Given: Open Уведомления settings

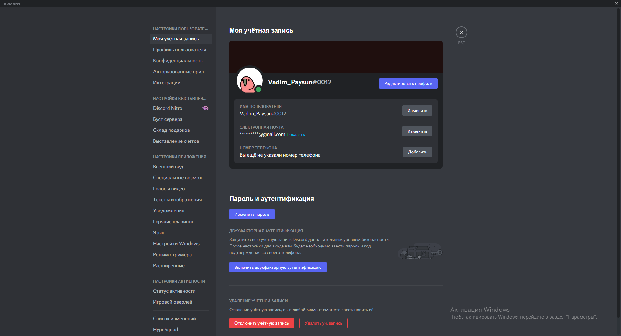Looking at the screenshot, I should pos(180,211).
